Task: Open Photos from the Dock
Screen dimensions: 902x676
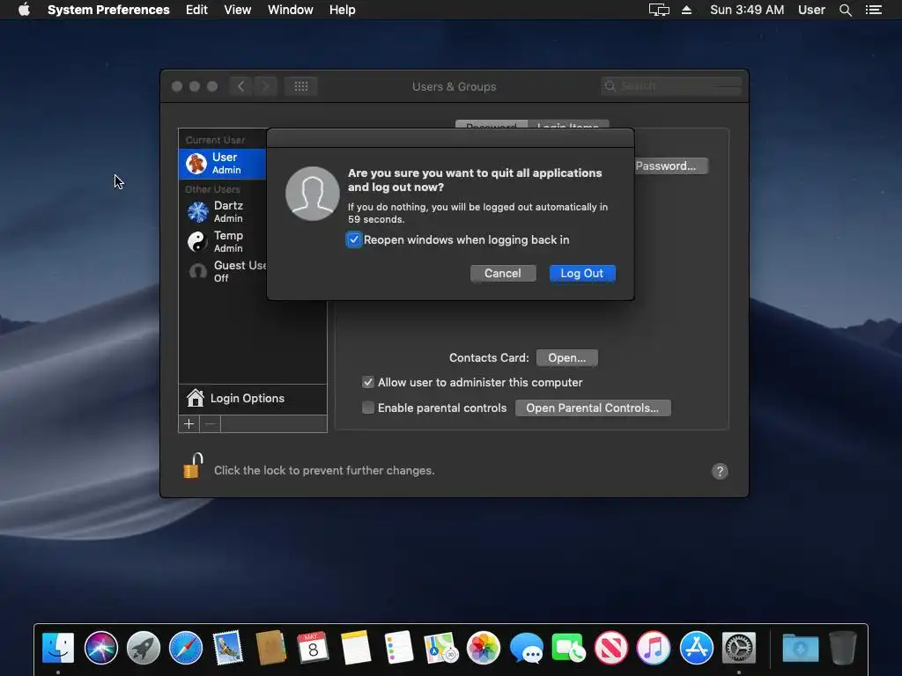Action: tap(484, 648)
